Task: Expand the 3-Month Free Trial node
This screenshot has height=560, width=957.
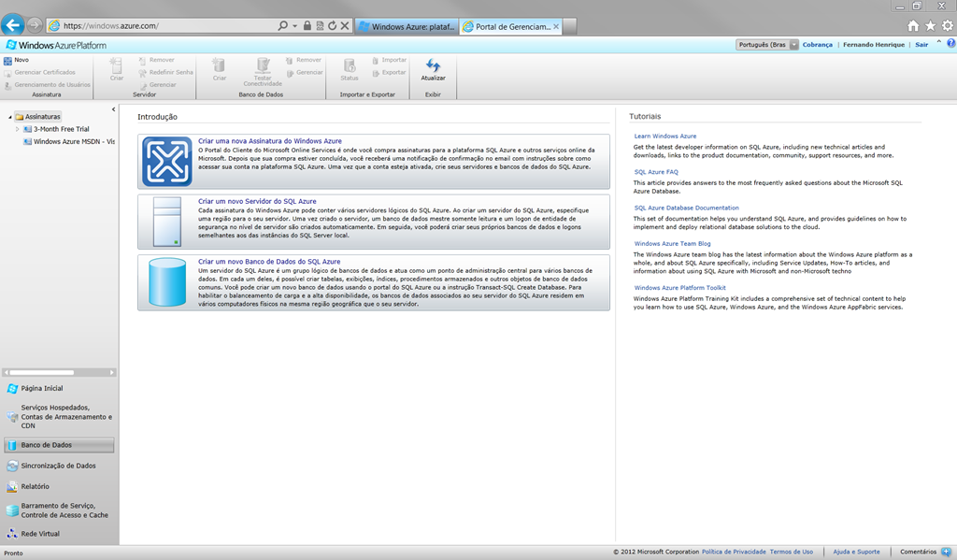Action: (x=17, y=129)
